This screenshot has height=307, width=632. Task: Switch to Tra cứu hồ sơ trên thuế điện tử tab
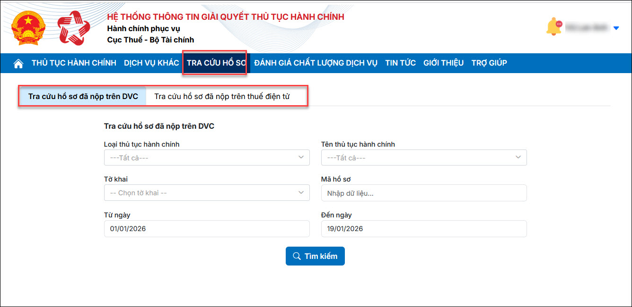click(222, 97)
